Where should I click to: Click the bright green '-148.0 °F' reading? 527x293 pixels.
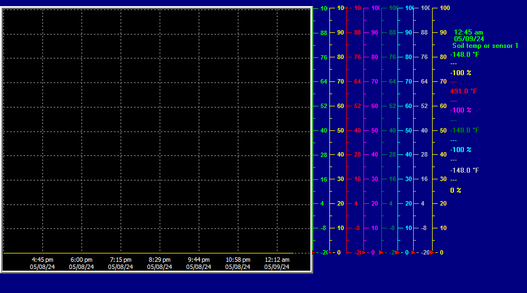[464, 54]
